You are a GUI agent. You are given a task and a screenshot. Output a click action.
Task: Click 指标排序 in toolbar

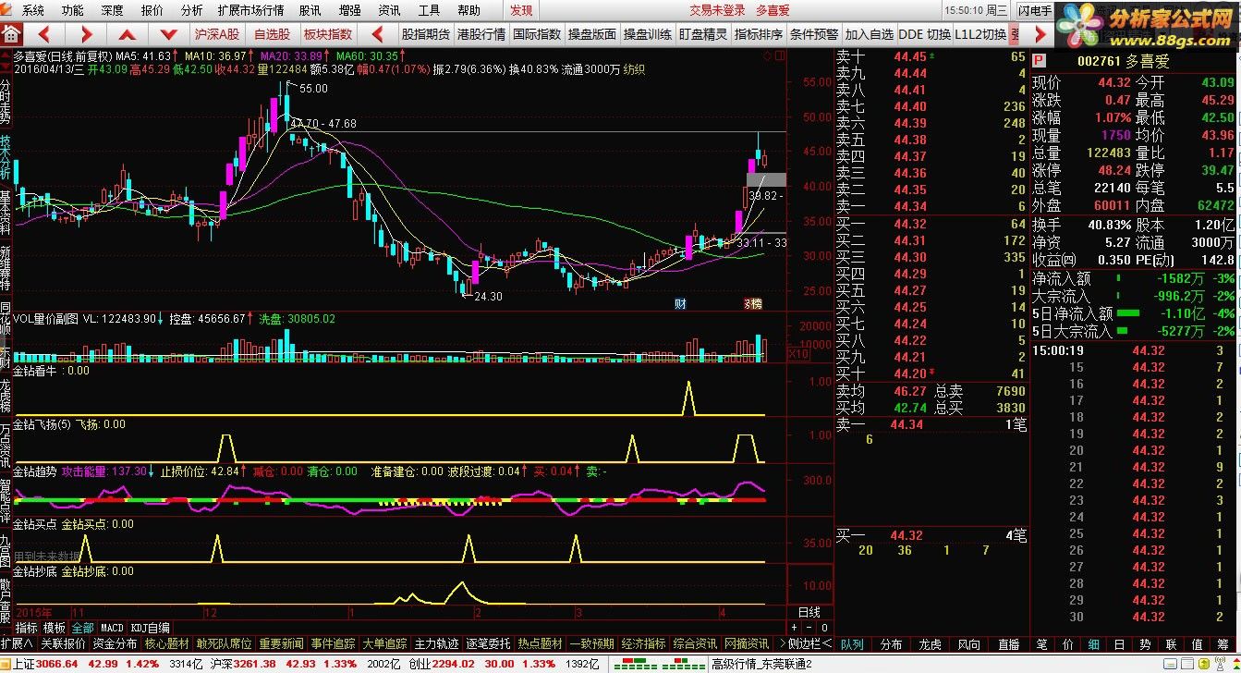click(759, 34)
